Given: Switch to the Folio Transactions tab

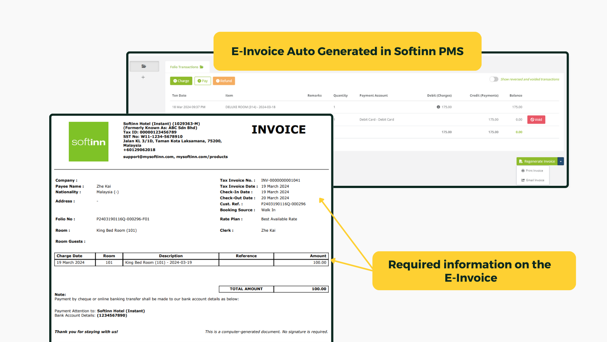Looking at the screenshot, I should pyautogui.click(x=184, y=67).
